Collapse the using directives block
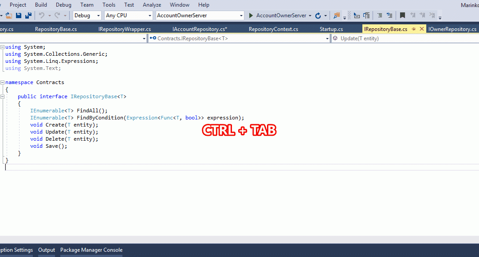The height and width of the screenshot is (257, 479). (x=3, y=47)
